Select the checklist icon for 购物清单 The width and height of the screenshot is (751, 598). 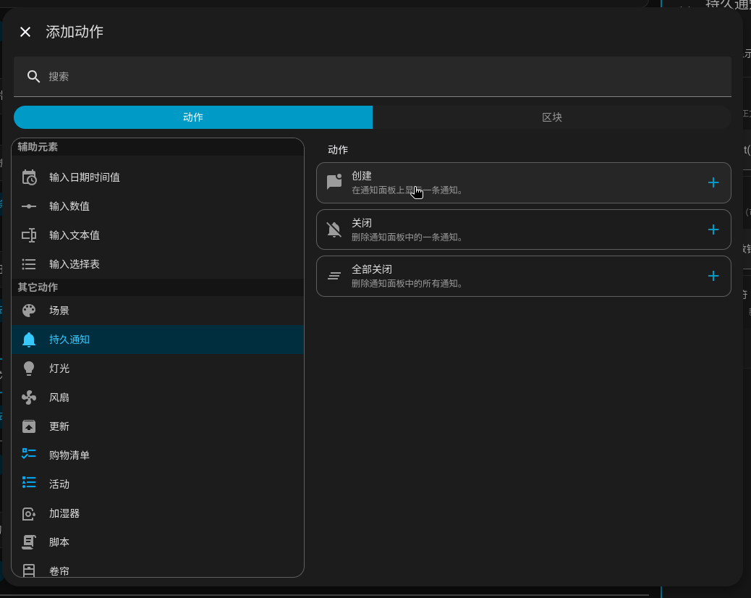29,455
